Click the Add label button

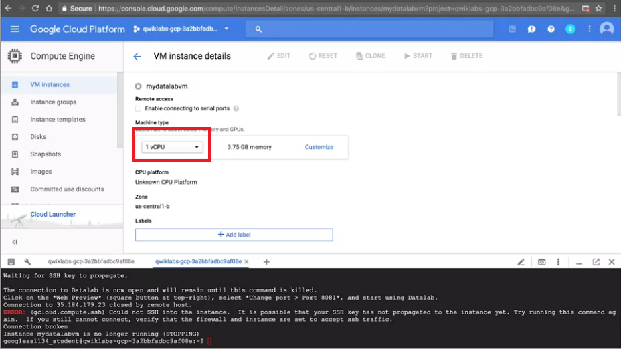click(234, 235)
